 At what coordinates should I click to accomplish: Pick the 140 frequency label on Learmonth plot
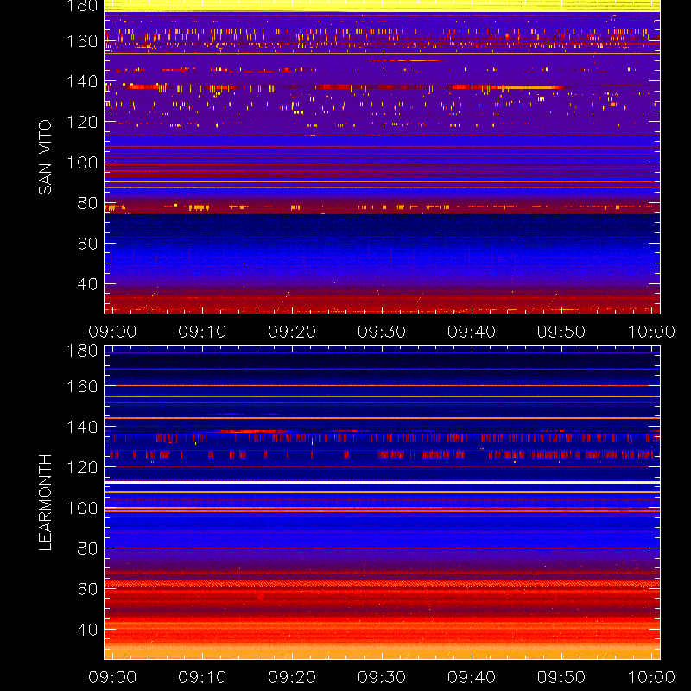[x=82, y=427]
